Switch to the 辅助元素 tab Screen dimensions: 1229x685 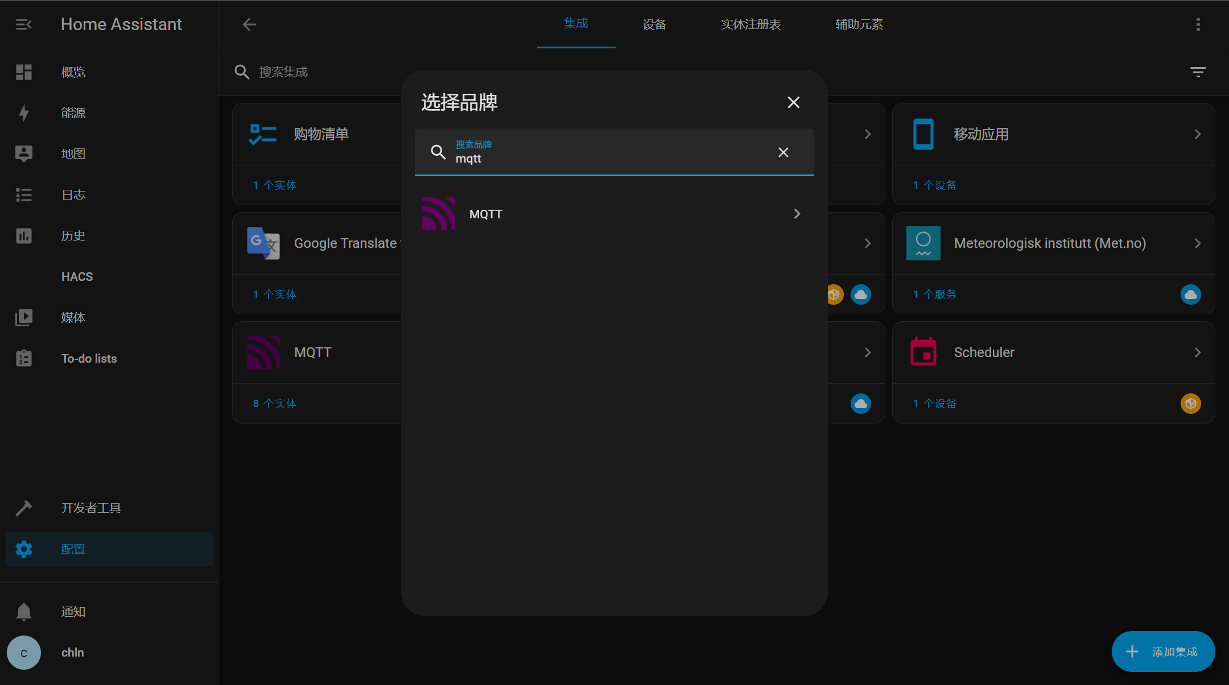(x=859, y=24)
